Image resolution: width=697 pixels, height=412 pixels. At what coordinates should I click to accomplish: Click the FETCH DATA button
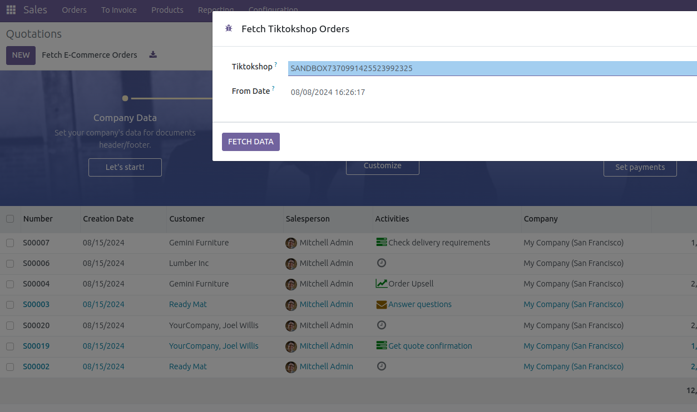[250, 142]
